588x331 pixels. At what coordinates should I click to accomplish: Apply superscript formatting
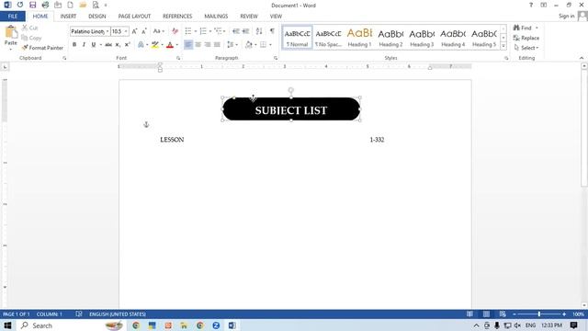click(x=127, y=45)
